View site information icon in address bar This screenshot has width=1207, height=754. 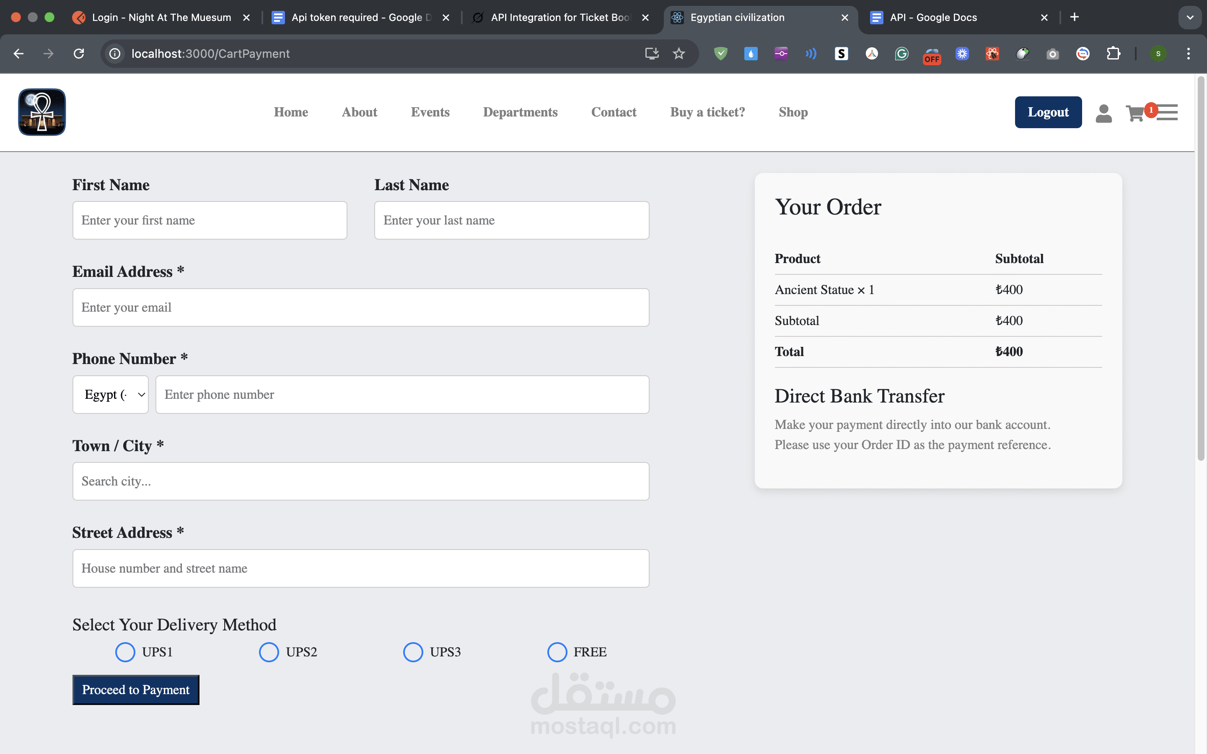coord(115,54)
